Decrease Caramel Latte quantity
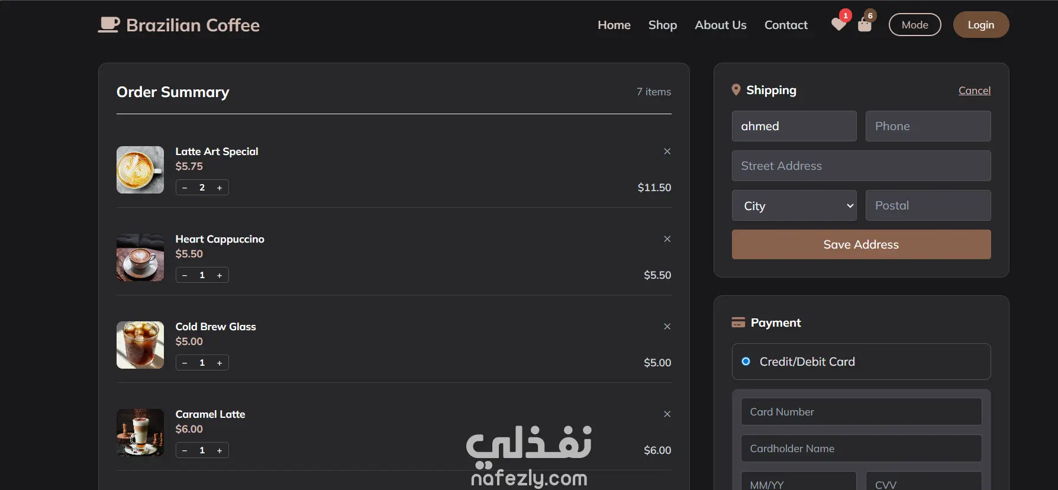 (185, 450)
